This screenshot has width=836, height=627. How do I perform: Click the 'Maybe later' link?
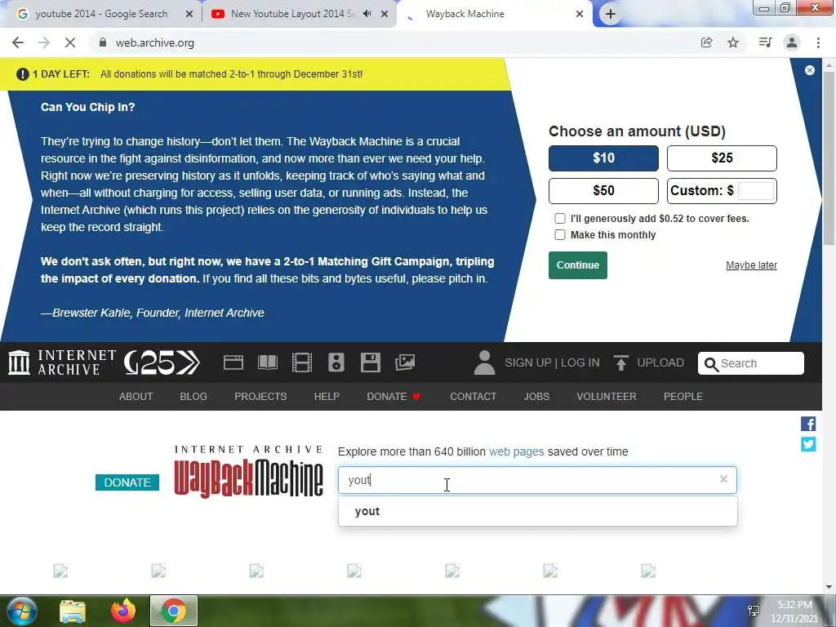coord(751,265)
